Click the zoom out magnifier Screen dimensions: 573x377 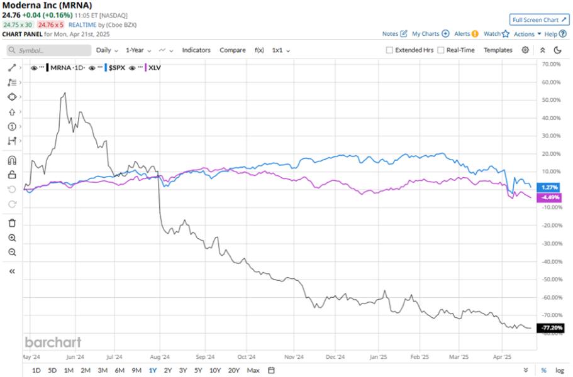tap(12, 252)
